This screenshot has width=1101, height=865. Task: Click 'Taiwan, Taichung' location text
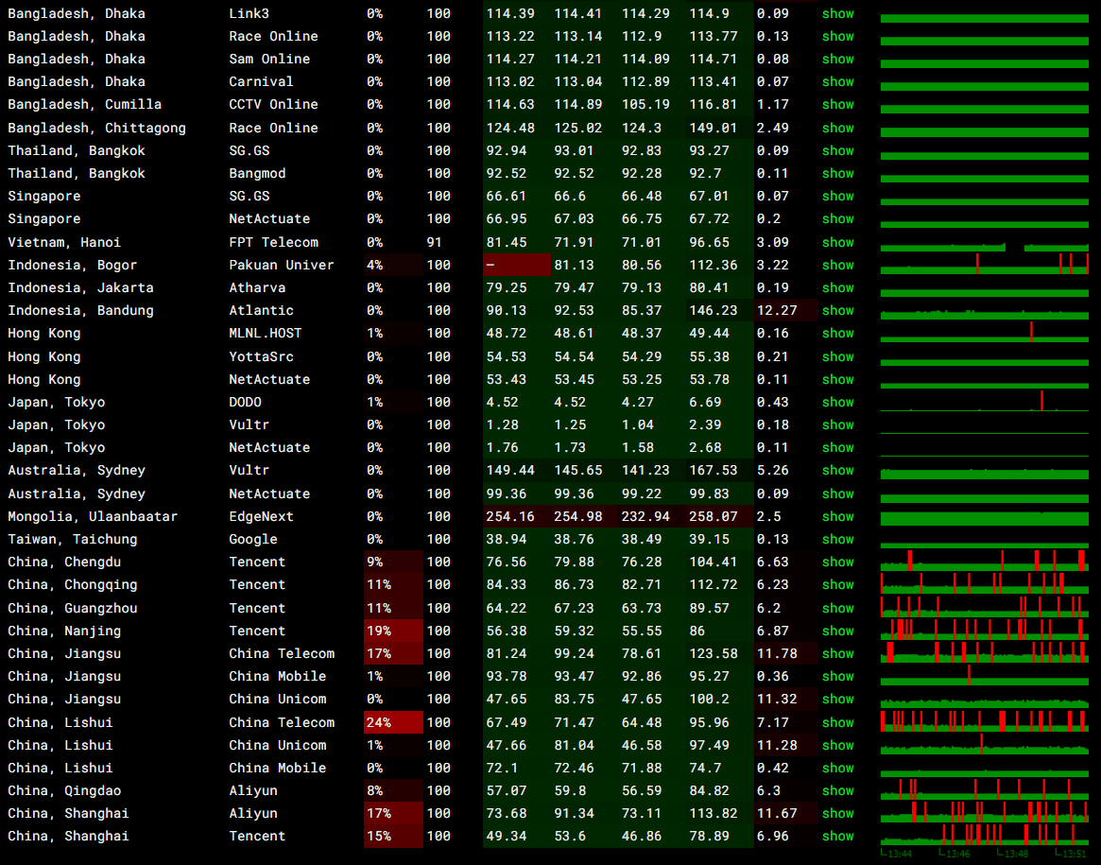(x=73, y=539)
